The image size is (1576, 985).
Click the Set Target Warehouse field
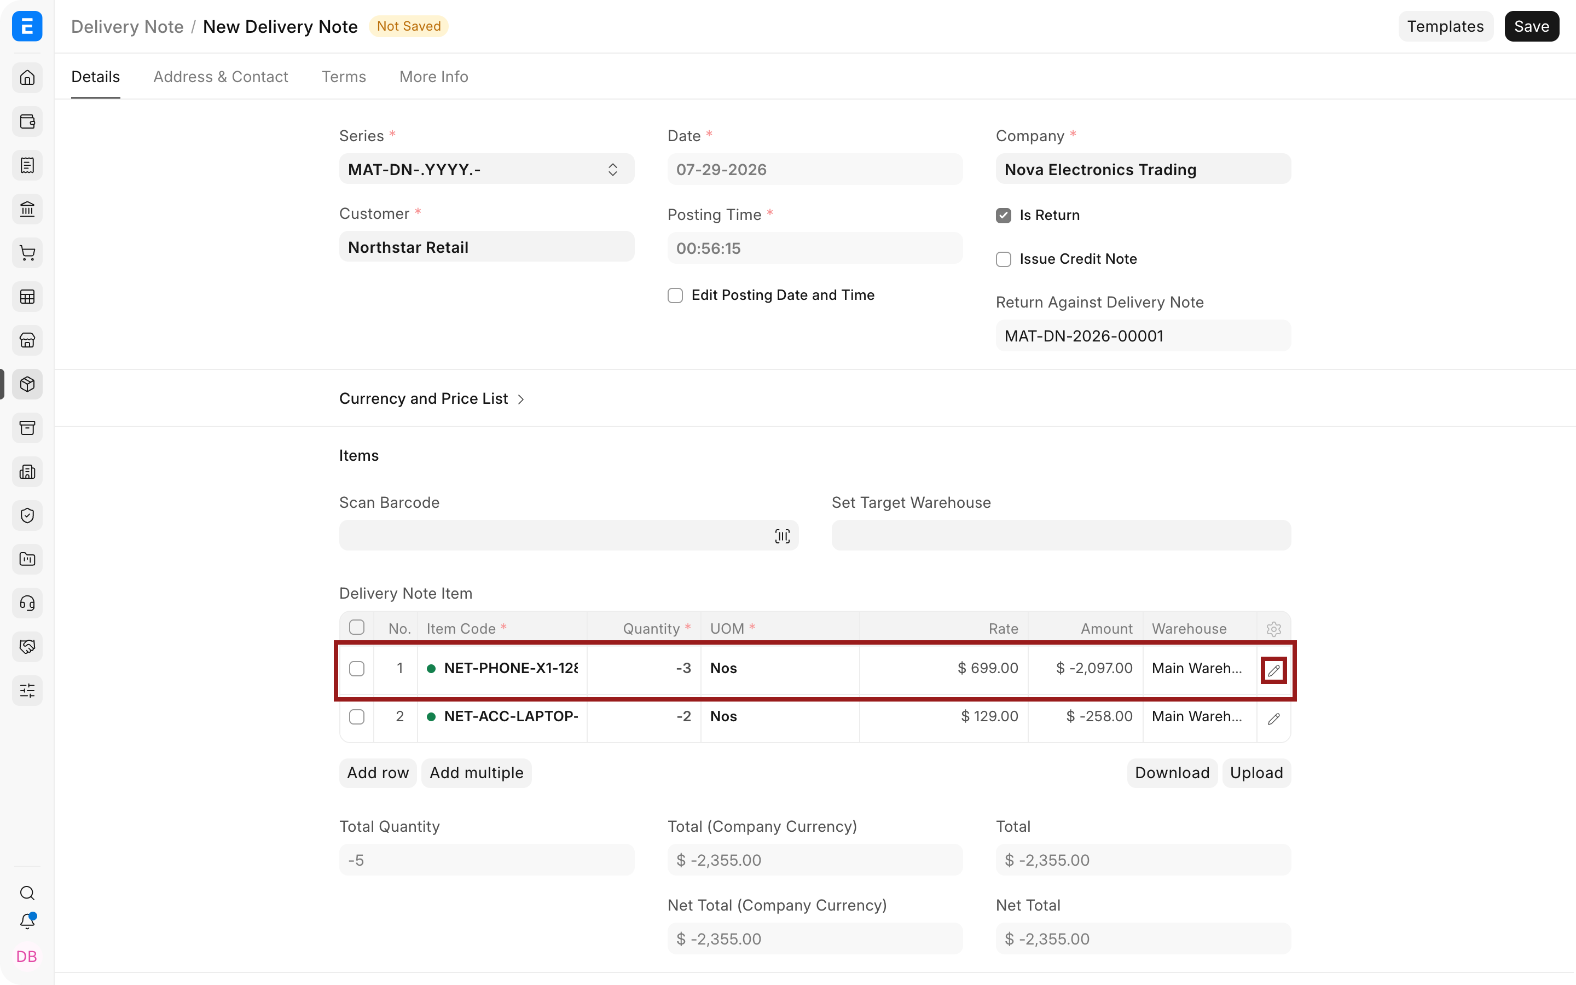pos(1061,536)
